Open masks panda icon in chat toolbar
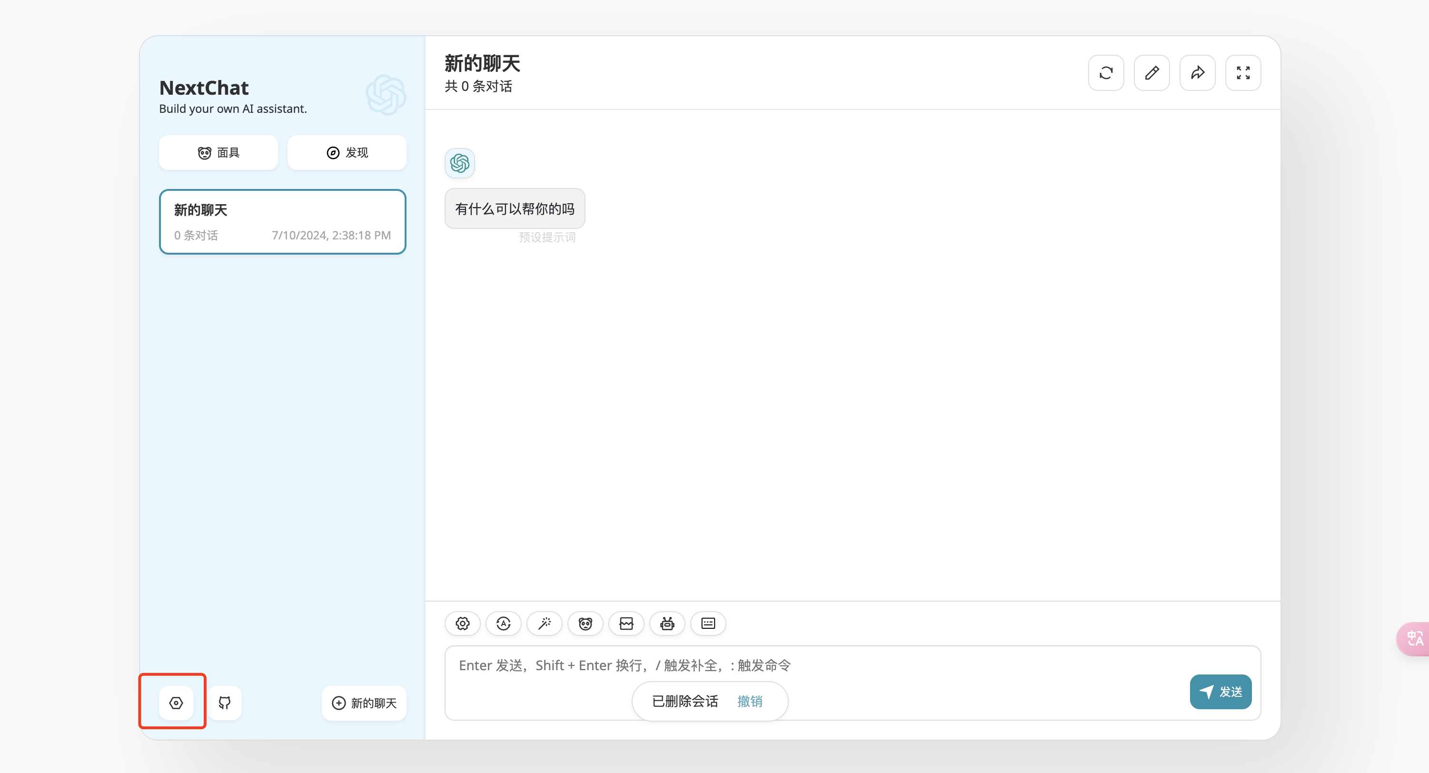The height and width of the screenshot is (773, 1429). pyautogui.click(x=585, y=623)
